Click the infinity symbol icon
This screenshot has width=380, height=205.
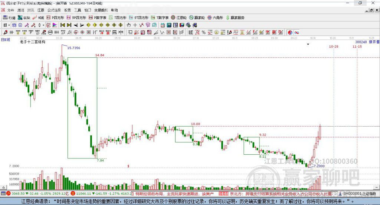click(297, 33)
